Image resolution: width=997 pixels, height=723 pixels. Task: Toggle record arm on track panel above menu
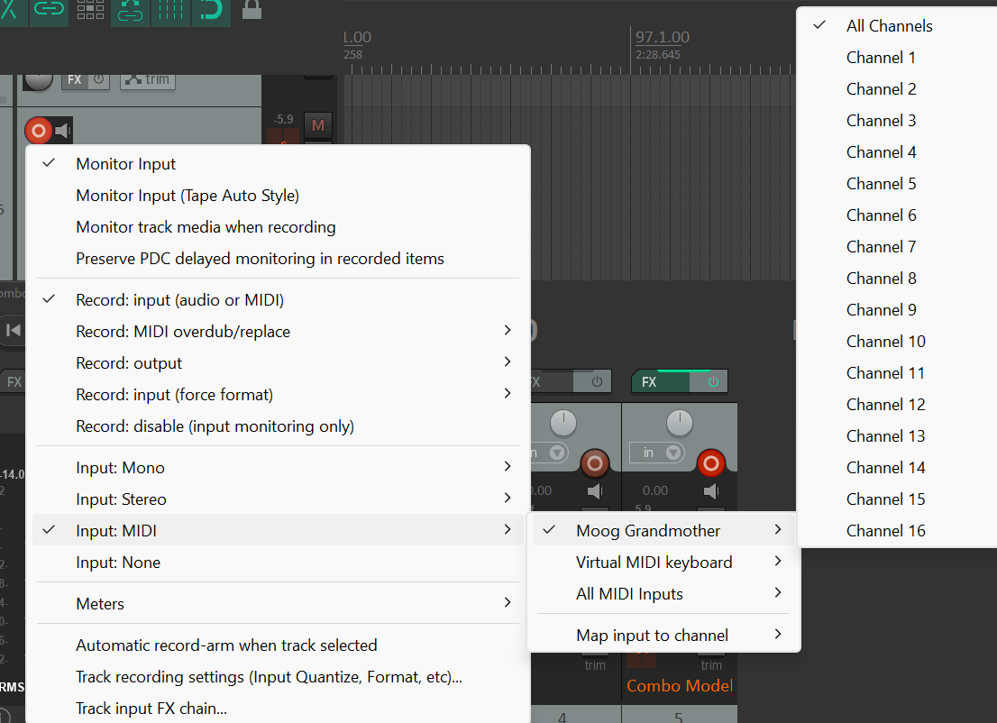point(38,131)
